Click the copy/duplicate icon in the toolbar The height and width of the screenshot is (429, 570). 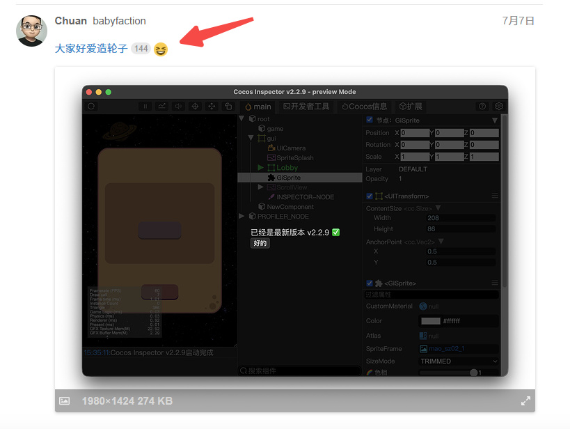click(228, 107)
